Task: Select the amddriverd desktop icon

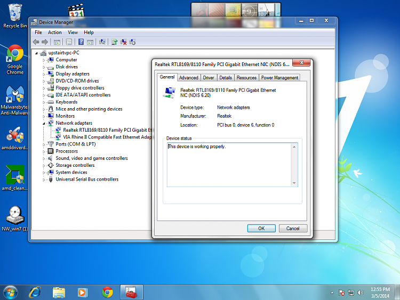Action: pos(14,139)
